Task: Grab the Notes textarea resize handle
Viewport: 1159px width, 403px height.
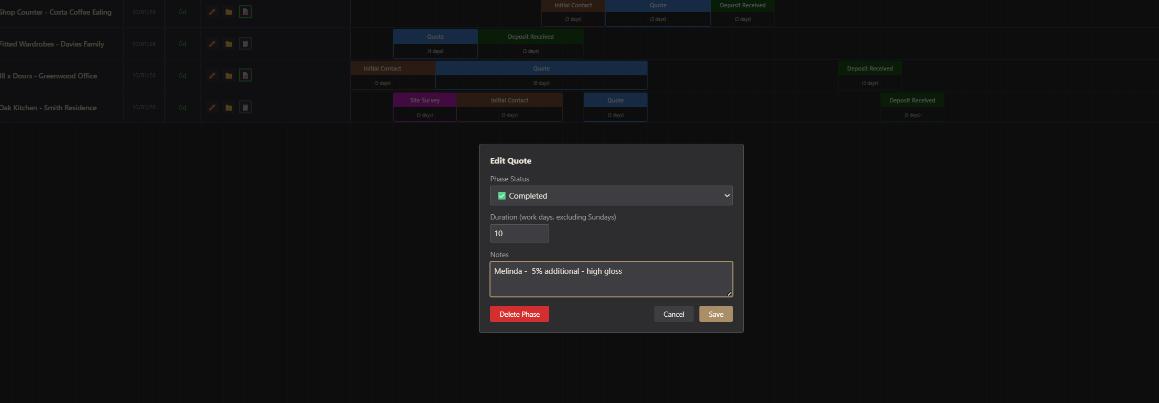Action: coord(729,294)
